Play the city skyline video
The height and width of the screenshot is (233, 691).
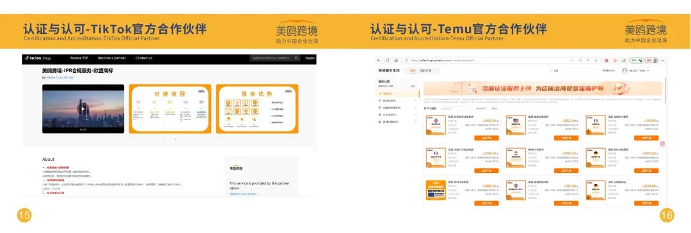tap(83, 109)
